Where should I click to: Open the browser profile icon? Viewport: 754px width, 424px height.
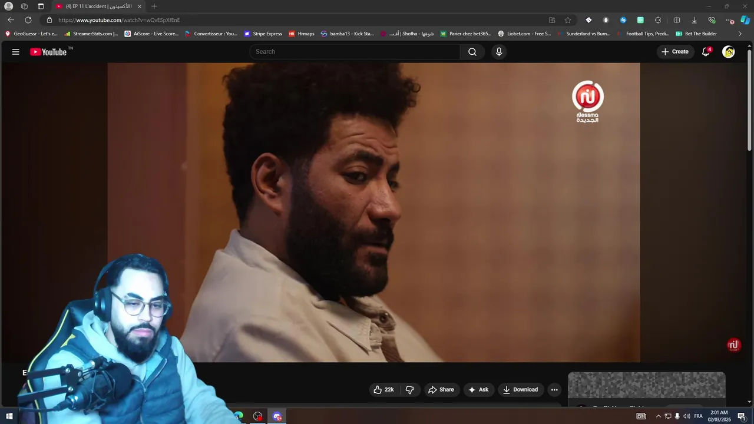point(8,6)
